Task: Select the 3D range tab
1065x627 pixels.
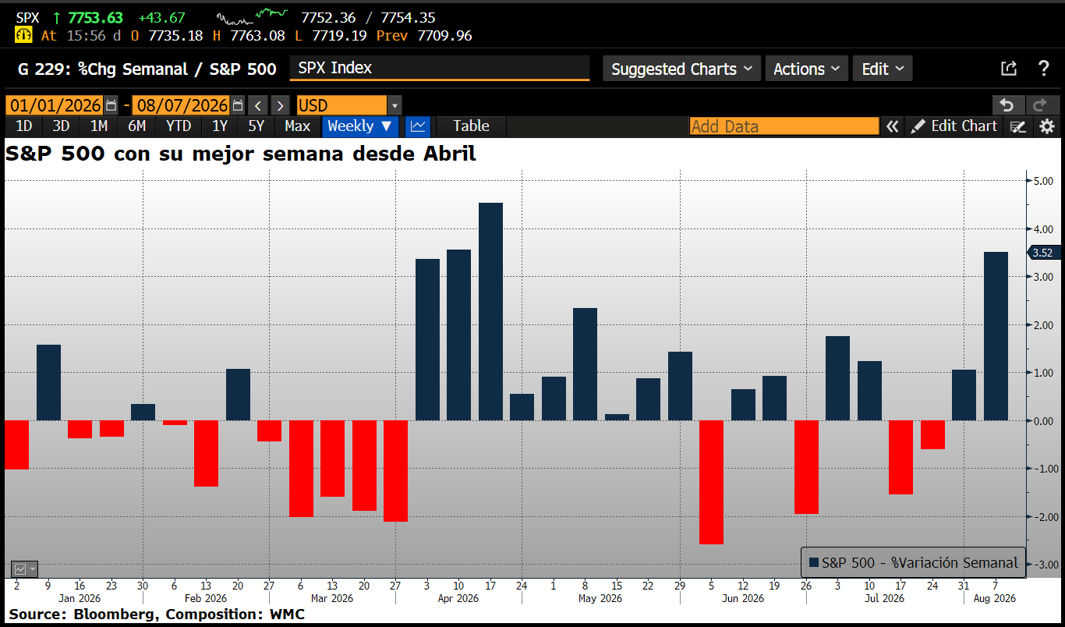Action: click(x=61, y=126)
